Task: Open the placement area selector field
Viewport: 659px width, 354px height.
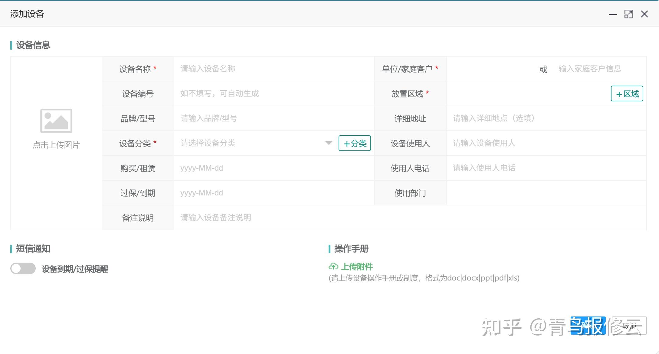Action: click(x=526, y=93)
